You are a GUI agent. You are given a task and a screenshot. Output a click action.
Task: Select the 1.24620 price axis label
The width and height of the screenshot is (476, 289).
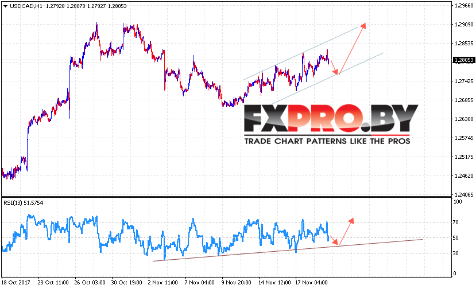[464, 175]
